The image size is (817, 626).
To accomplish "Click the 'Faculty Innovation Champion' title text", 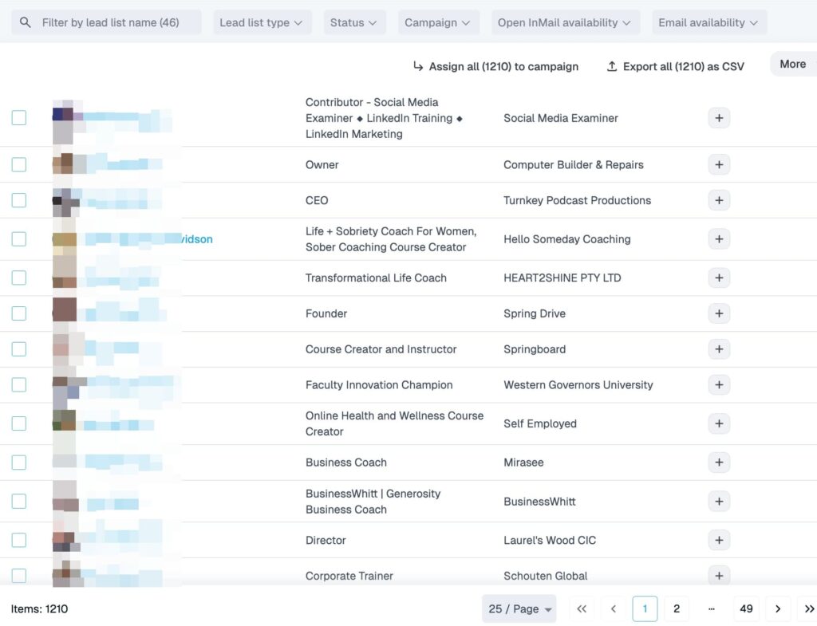I will tap(379, 385).
